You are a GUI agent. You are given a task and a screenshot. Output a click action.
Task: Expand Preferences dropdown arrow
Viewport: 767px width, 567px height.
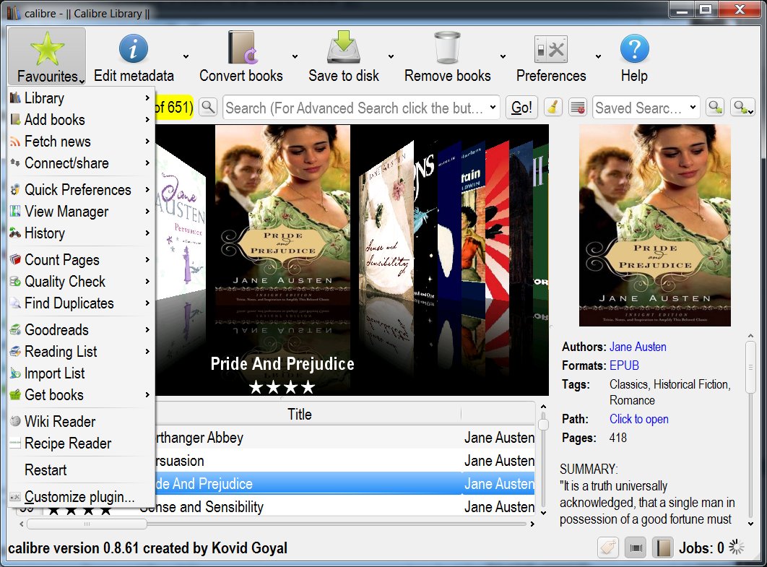[x=598, y=57]
